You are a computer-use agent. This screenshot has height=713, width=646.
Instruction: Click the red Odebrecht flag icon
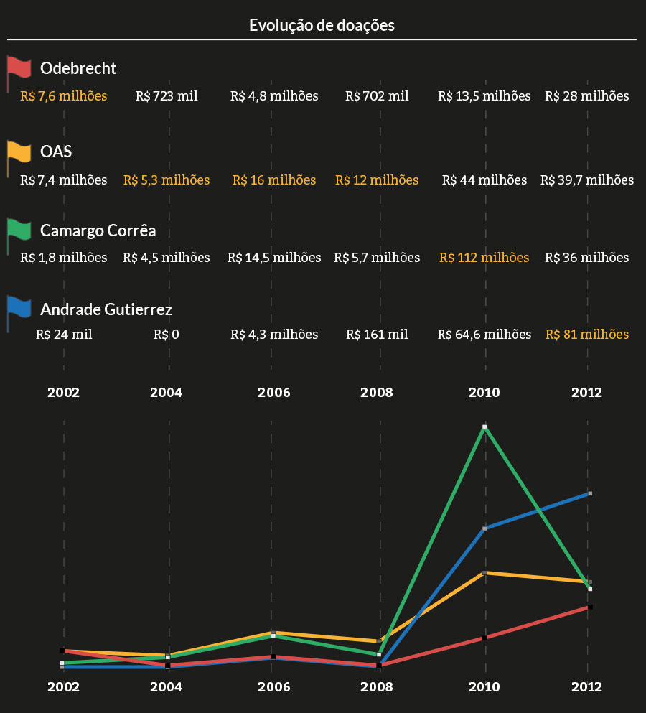19,73
